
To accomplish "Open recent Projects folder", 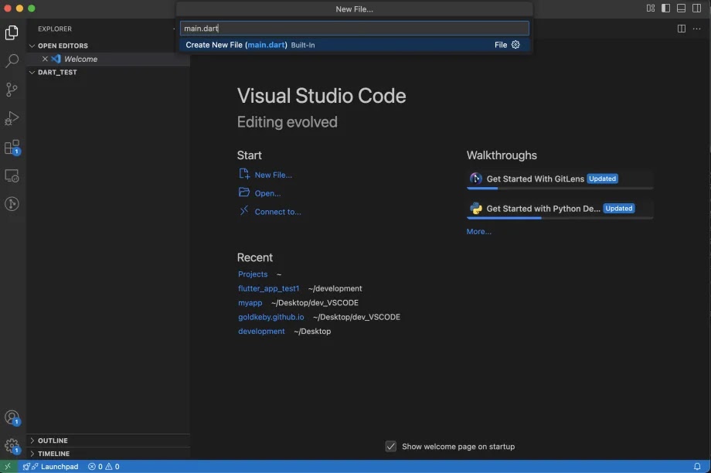I will [253, 274].
